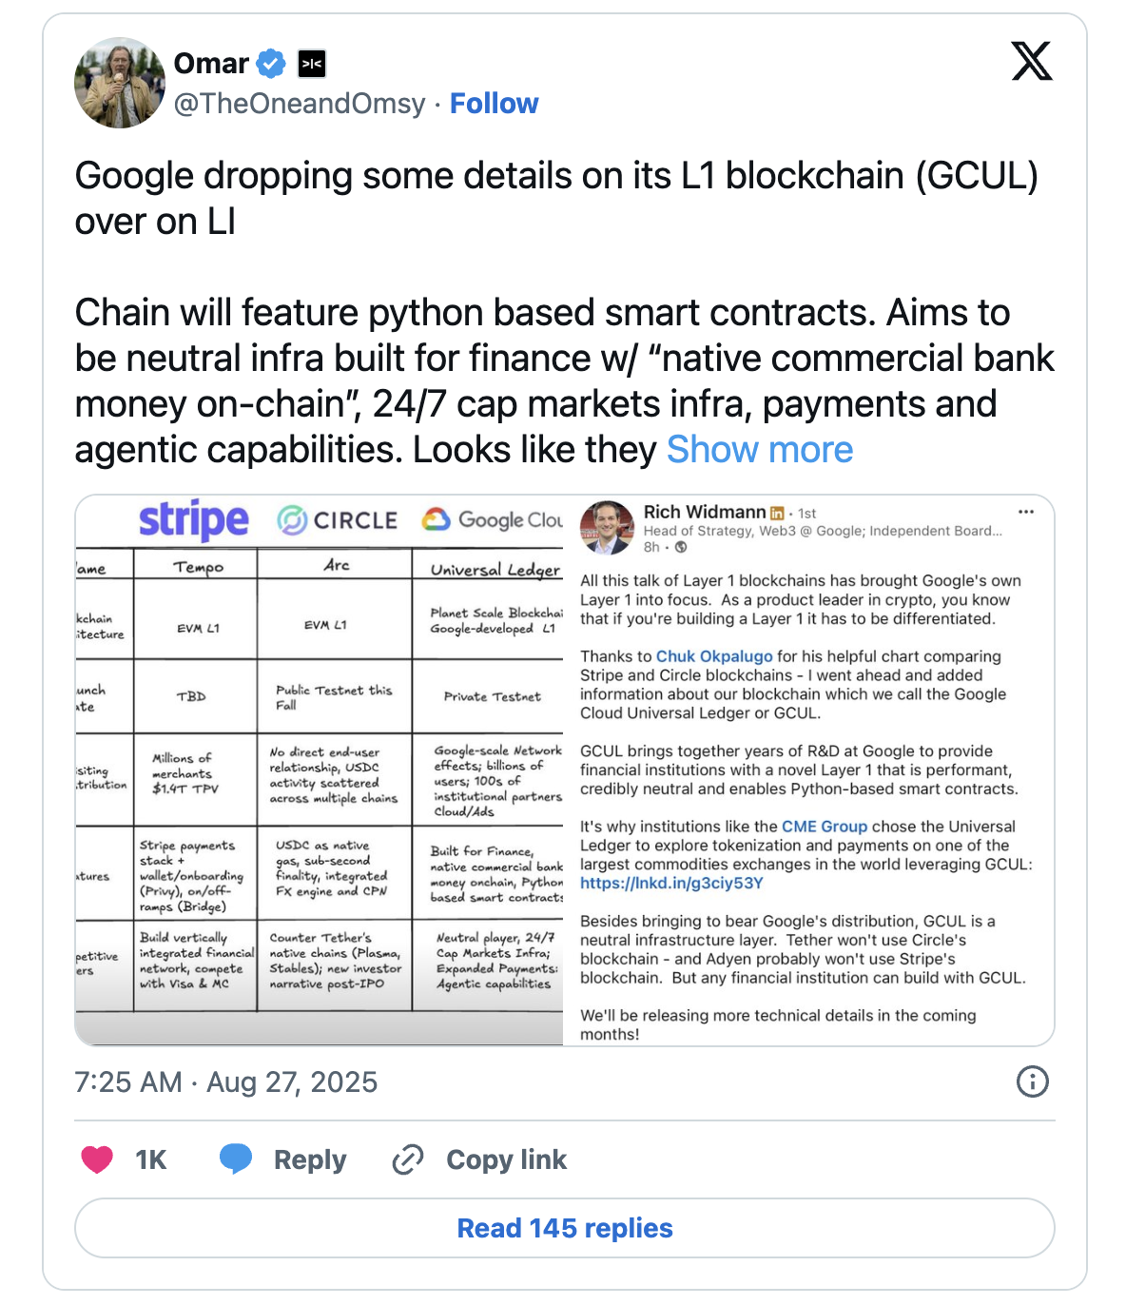Image resolution: width=1126 pixels, height=1305 pixels.
Task: Click the Stripe logo in comparison chart
Action: tap(194, 520)
